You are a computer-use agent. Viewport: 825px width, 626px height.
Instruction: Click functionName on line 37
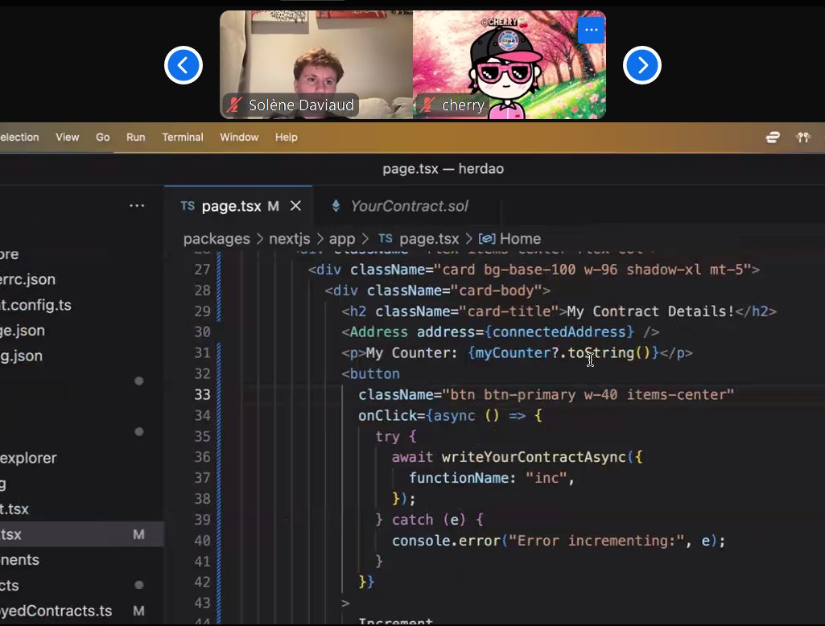click(x=459, y=478)
